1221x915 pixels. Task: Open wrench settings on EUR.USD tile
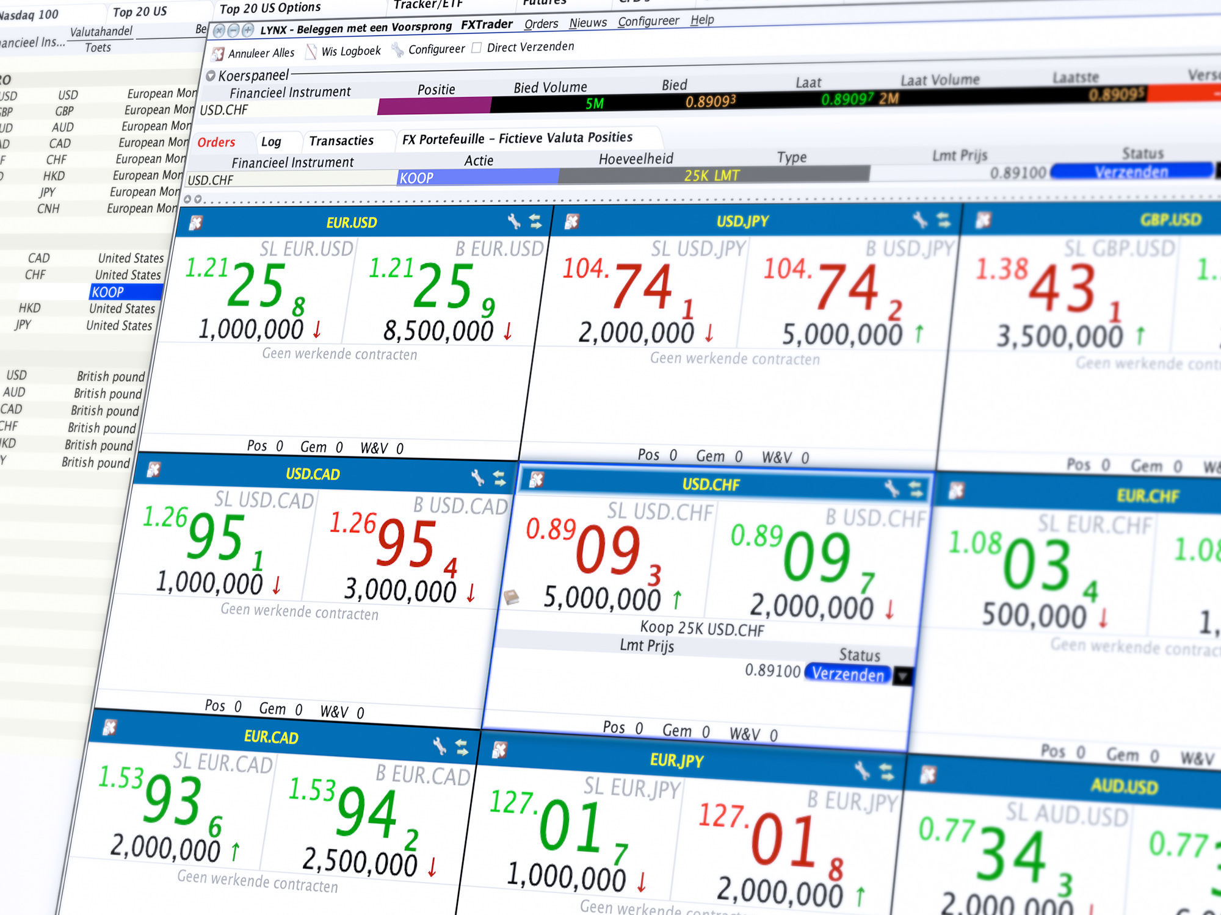pyautogui.click(x=514, y=221)
